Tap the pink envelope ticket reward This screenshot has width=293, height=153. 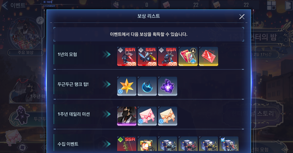(x=147, y=116)
